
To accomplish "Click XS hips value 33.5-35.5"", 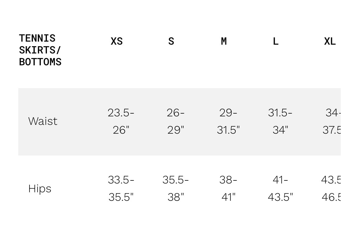I will pyautogui.click(x=121, y=188).
